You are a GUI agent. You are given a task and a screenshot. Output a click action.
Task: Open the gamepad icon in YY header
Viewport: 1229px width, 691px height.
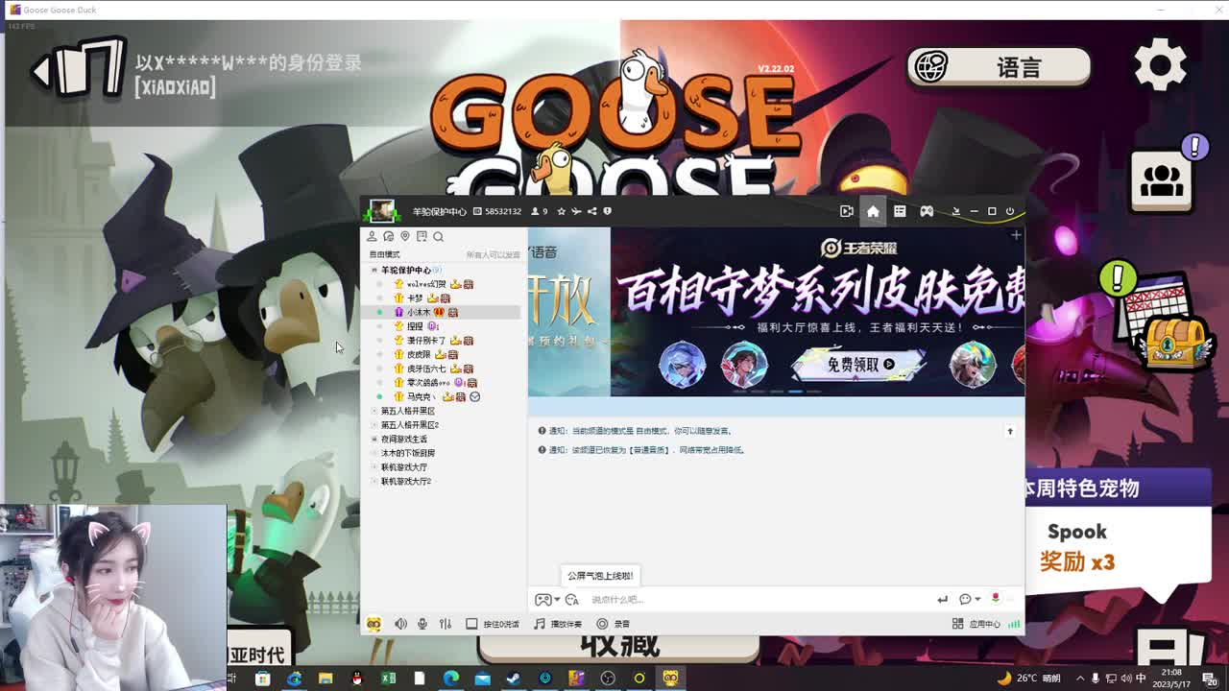click(927, 211)
